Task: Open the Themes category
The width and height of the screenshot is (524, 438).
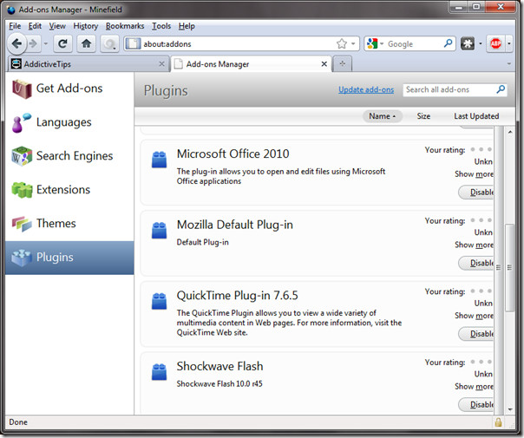Action: point(69,224)
